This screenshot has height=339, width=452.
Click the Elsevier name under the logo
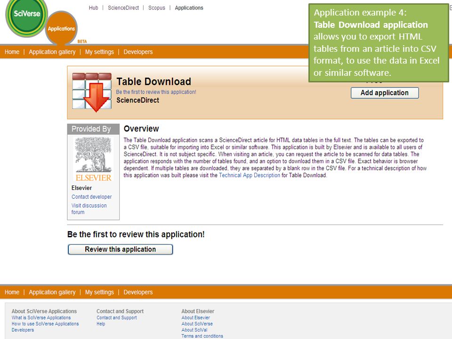point(81,188)
